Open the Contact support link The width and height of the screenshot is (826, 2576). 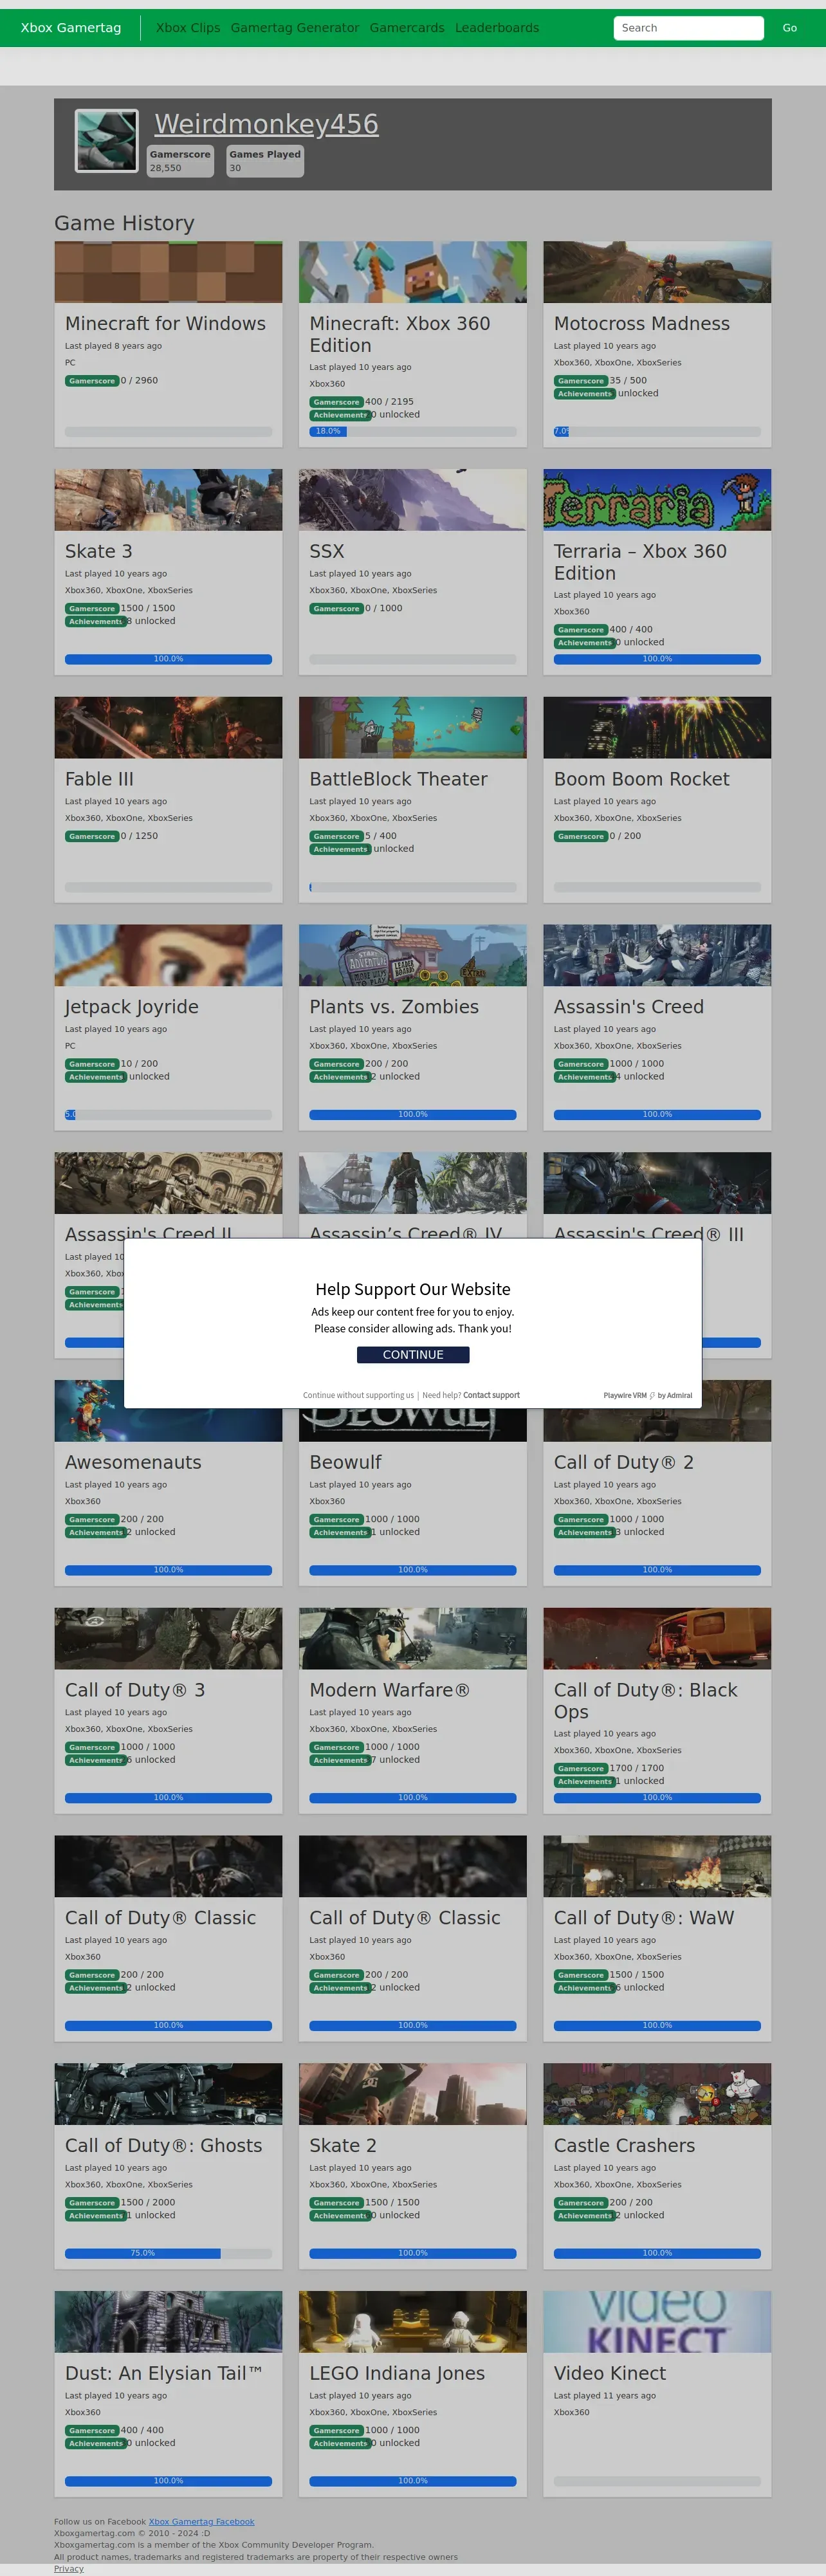[x=491, y=1395]
